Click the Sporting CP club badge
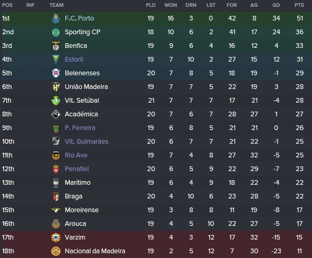 pyautogui.click(x=56, y=32)
